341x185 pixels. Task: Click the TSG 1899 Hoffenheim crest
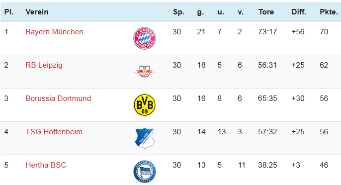point(145,138)
